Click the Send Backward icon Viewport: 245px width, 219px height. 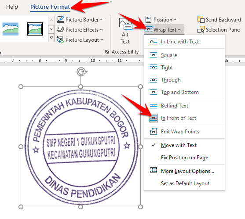tap(201, 19)
